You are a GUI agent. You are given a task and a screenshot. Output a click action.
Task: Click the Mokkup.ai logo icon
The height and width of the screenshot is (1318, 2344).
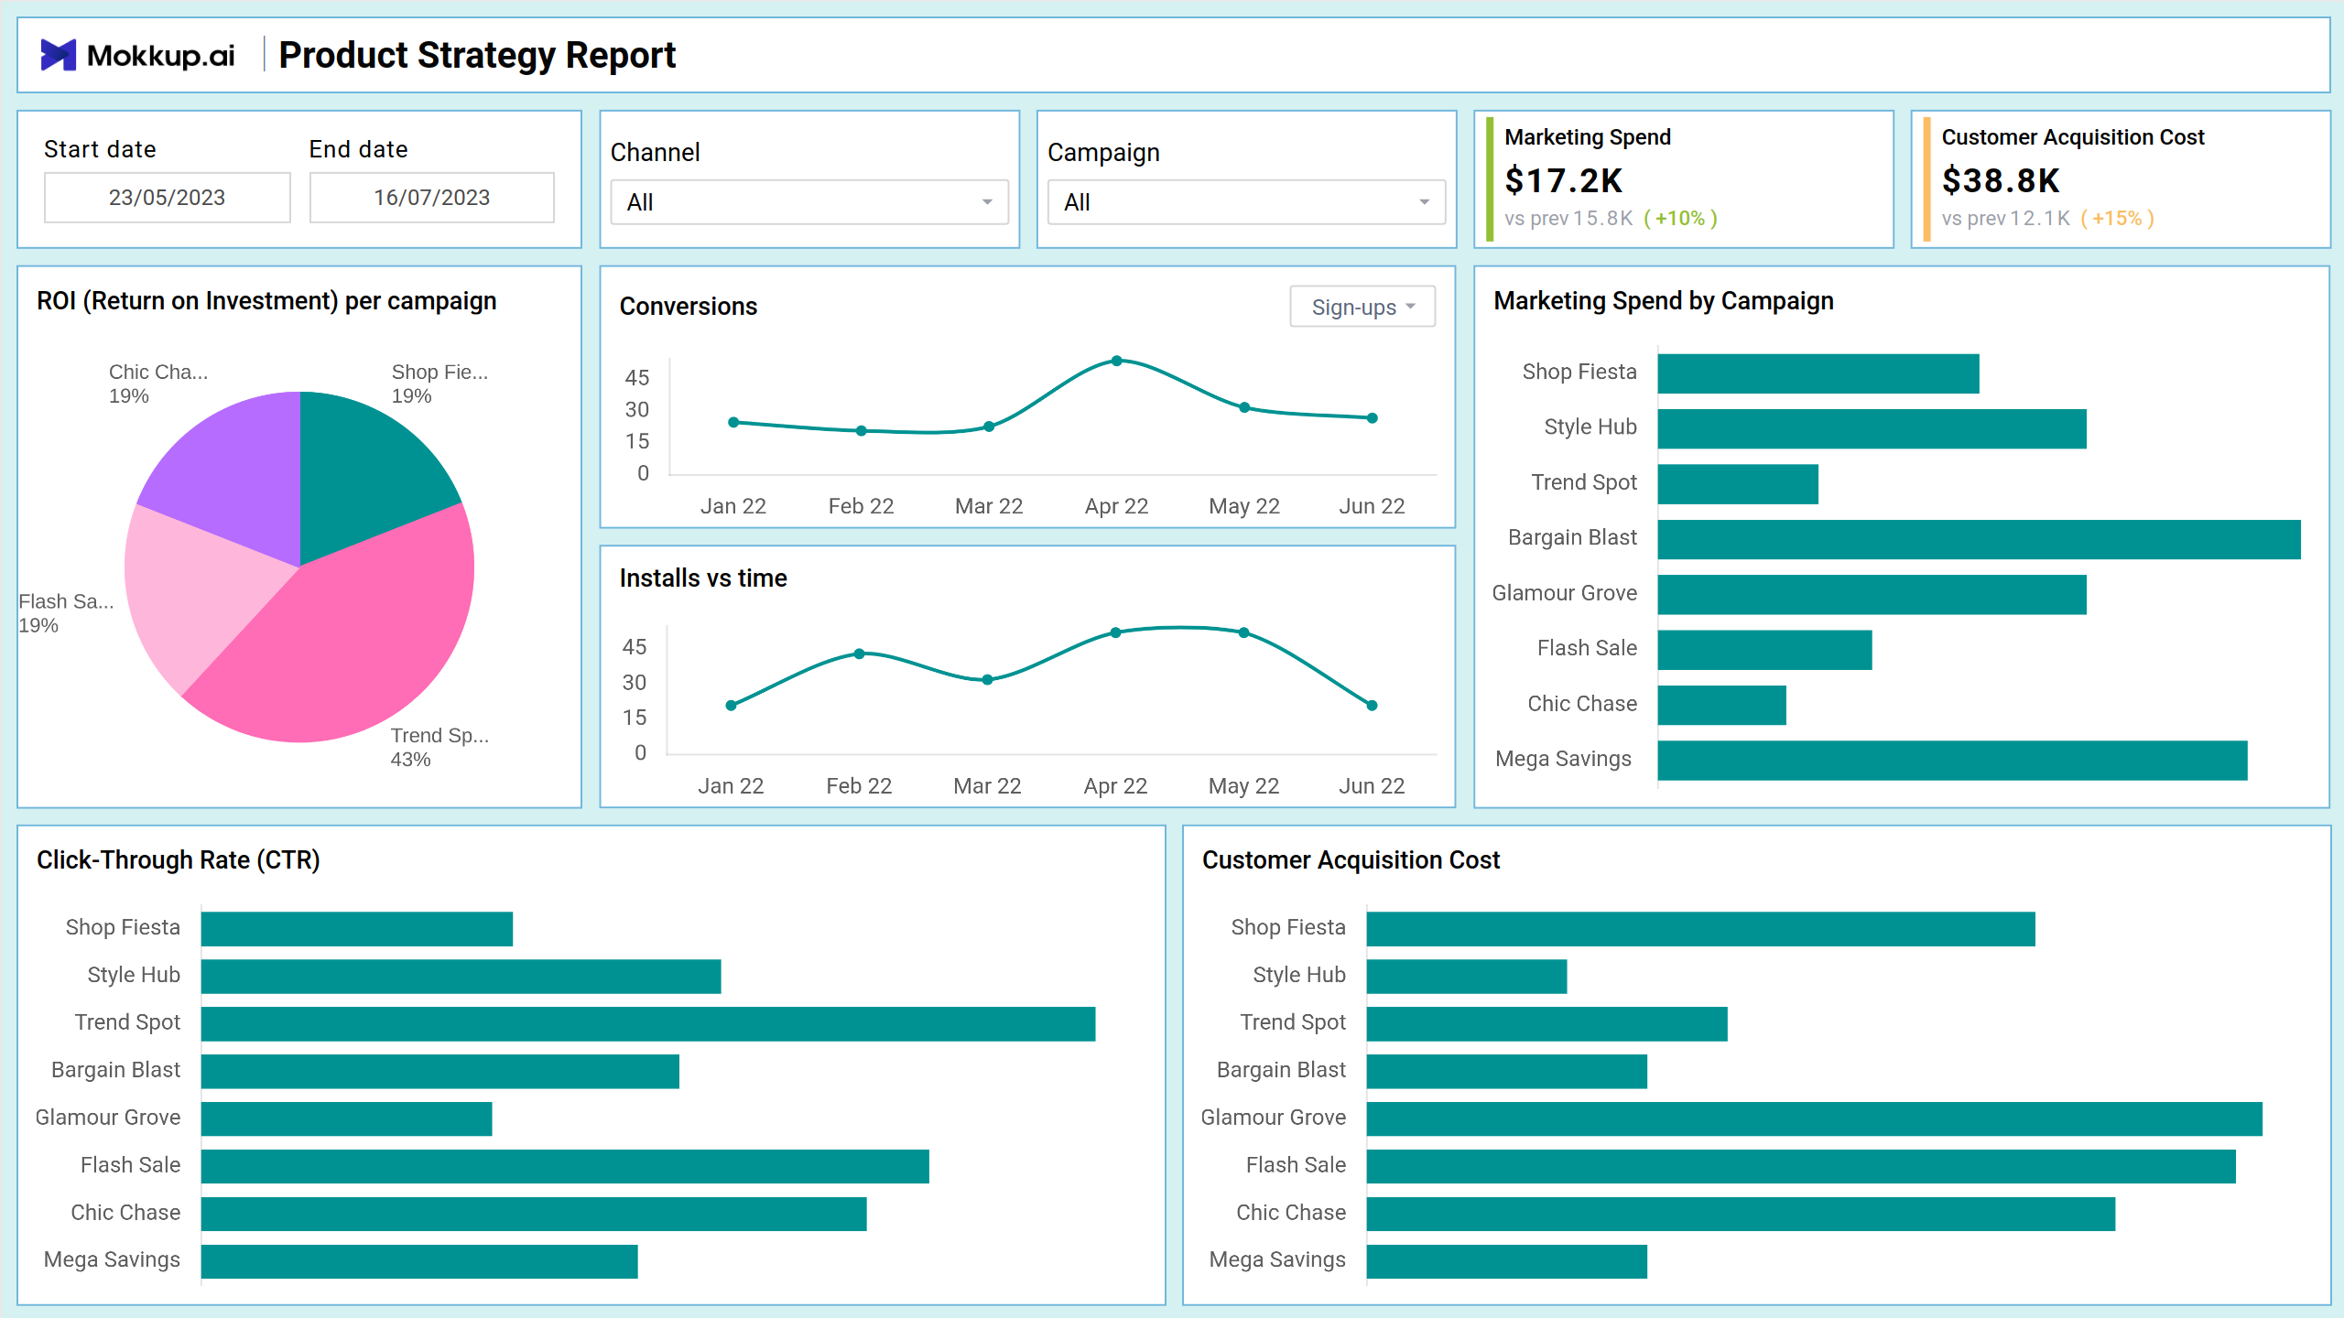[58, 55]
